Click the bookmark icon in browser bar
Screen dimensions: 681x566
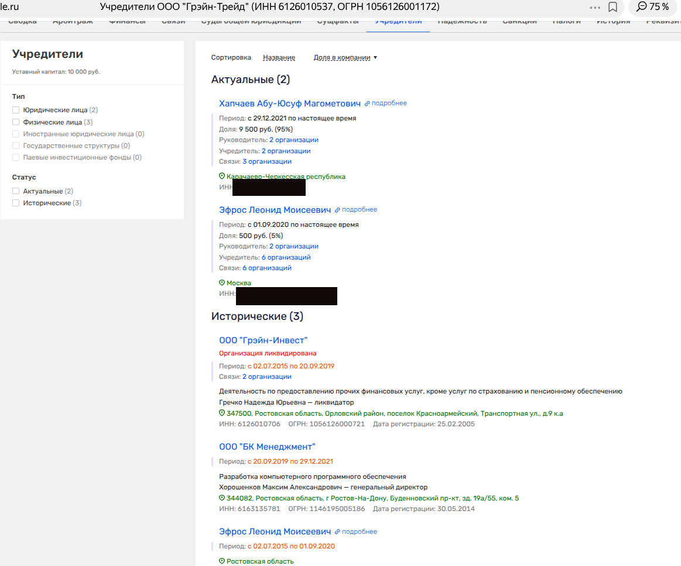(612, 7)
